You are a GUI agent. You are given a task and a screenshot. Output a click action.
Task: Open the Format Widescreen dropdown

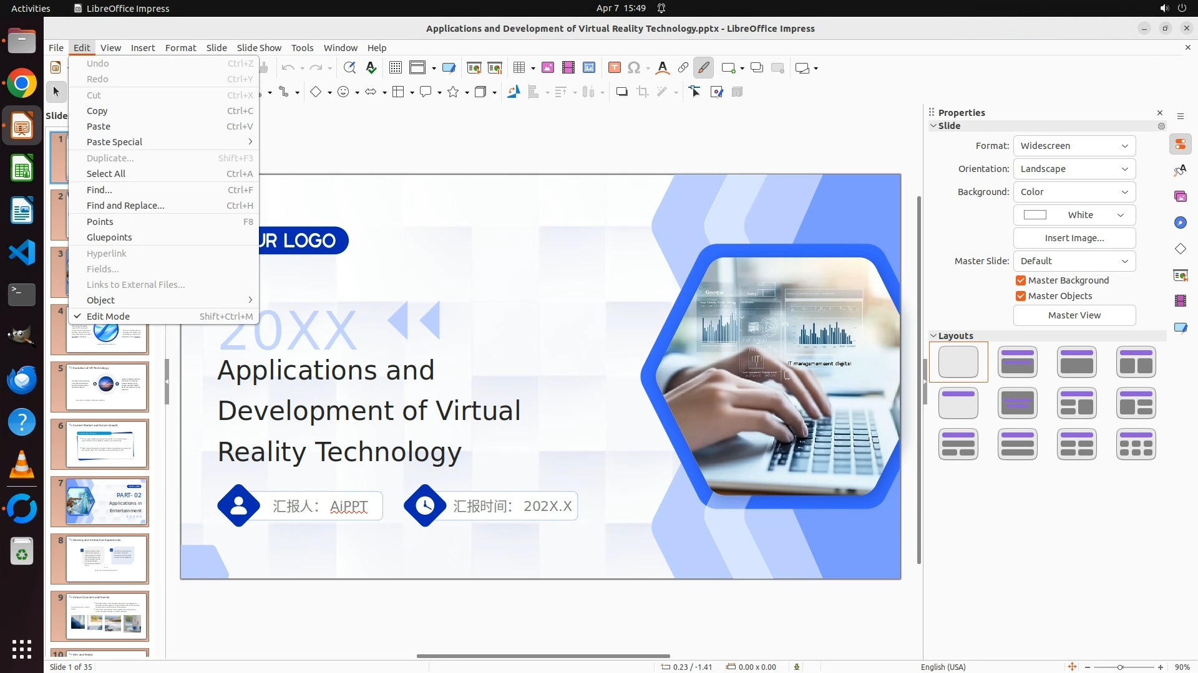[1074, 146]
